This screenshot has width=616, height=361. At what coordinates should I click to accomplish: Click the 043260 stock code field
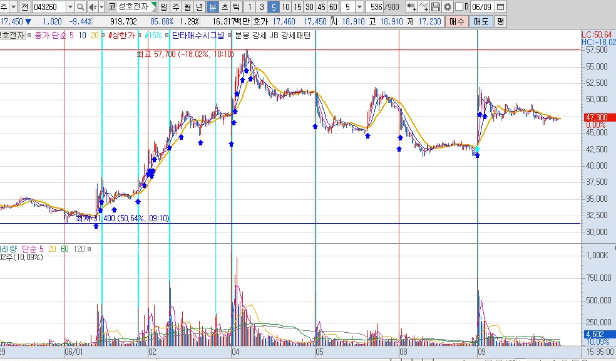pos(49,7)
